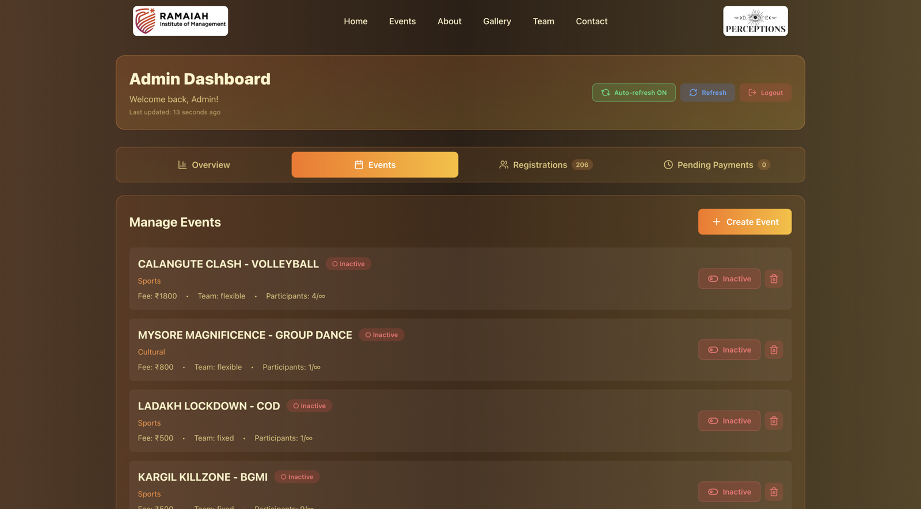The width and height of the screenshot is (921, 509).
Task: Delete the Calangute Clash Volleyball event
Action: [x=774, y=279]
